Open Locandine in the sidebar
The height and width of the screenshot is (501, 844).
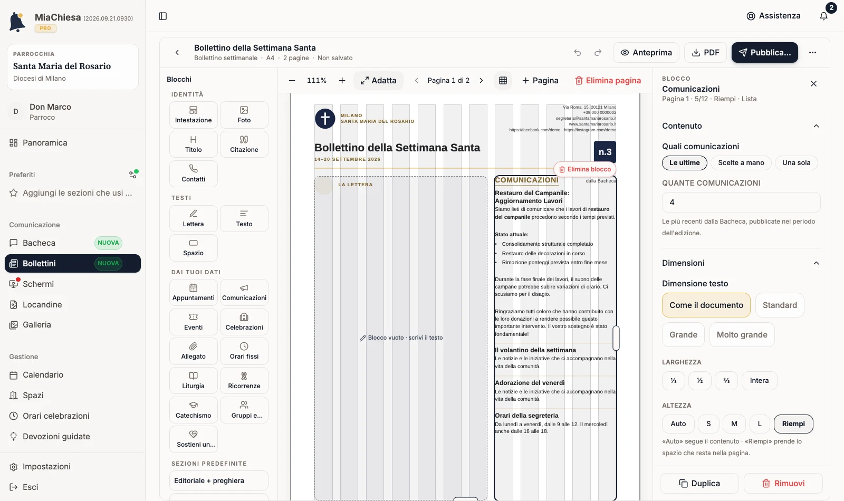pos(73,305)
